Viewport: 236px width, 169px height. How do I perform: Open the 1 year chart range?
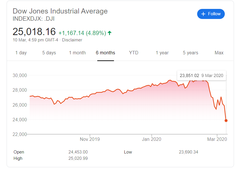pos(162,53)
